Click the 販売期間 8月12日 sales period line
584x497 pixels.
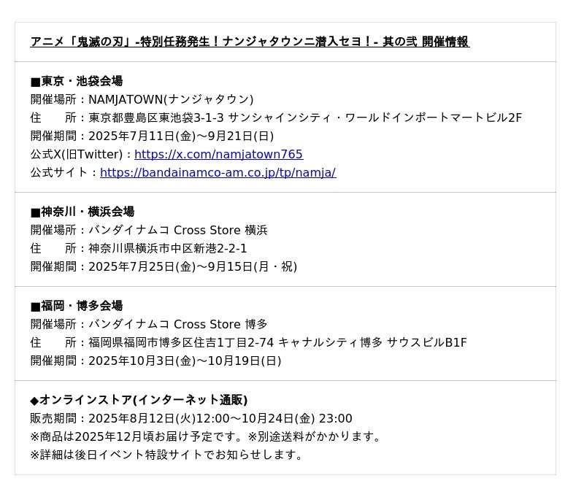click(x=191, y=418)
